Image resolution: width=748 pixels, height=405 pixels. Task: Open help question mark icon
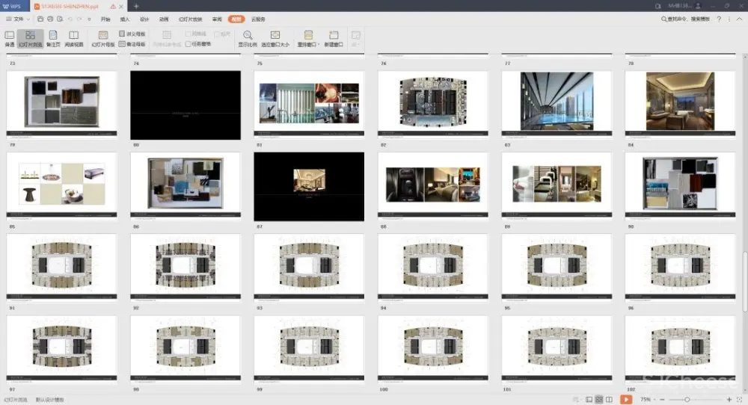tap(719, 19)
